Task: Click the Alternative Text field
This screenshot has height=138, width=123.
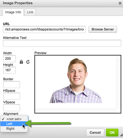Action: pyautogui.click(x=62, y=43)
